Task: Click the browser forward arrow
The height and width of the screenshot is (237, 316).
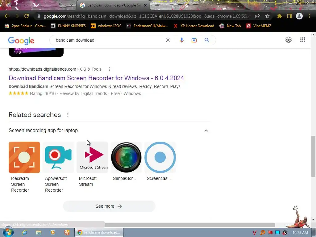Action: click(17, 16)
